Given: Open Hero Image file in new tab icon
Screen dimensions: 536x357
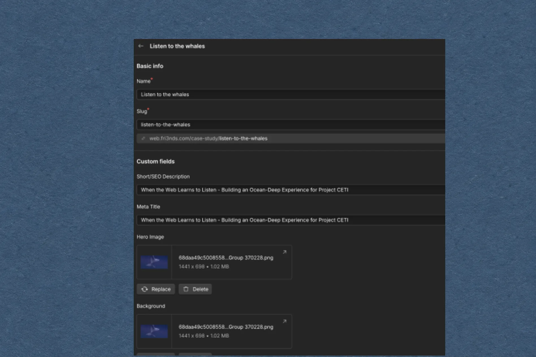Looking at the screenshot, I should coord(285,252).
